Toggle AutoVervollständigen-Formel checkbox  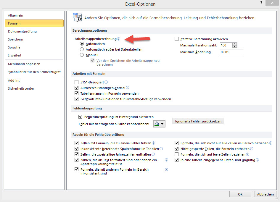(x=76, y=88)
